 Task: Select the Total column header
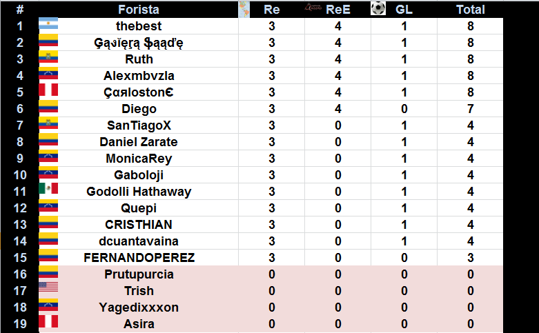click(x=470, y=10)
